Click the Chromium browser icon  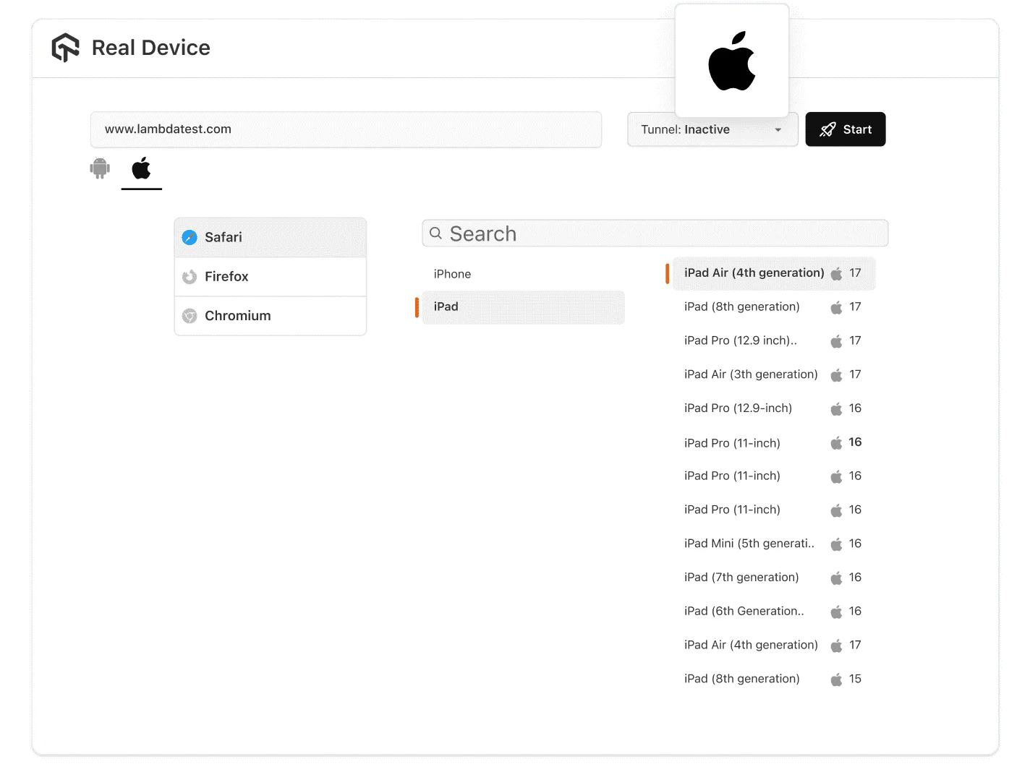coord(190,316)
